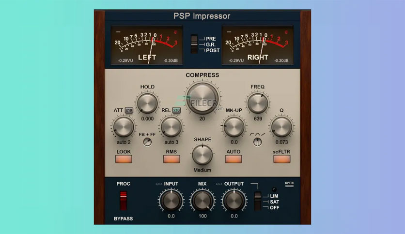This screenshot has width=405, height=234.
Task: Click the OUTPUT channel link icon
Action: (x=219, y=184)
